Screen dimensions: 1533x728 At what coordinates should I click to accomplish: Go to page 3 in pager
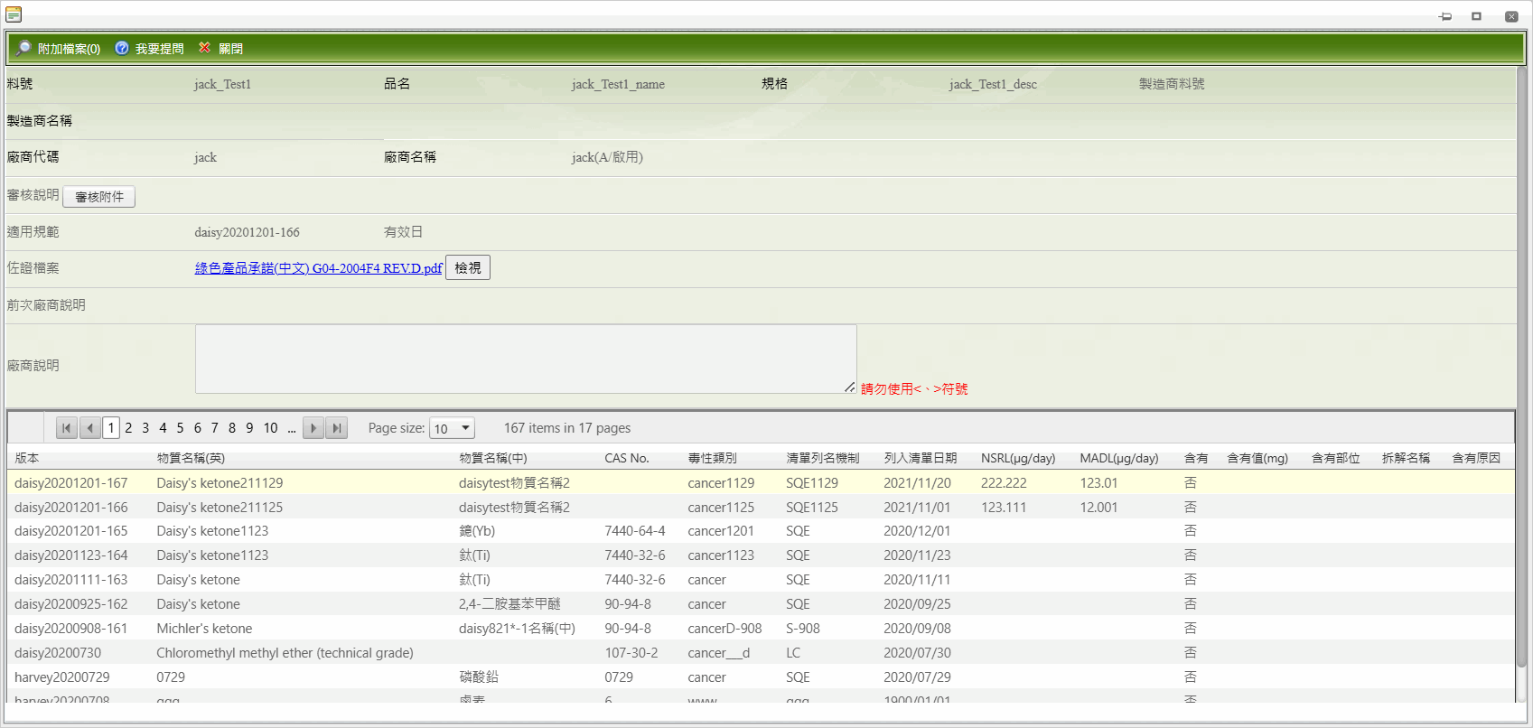(x=145, y=428)
